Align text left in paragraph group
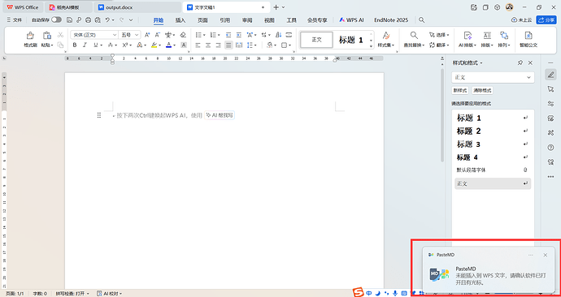The image size is (561, 297). pos(198,45)
